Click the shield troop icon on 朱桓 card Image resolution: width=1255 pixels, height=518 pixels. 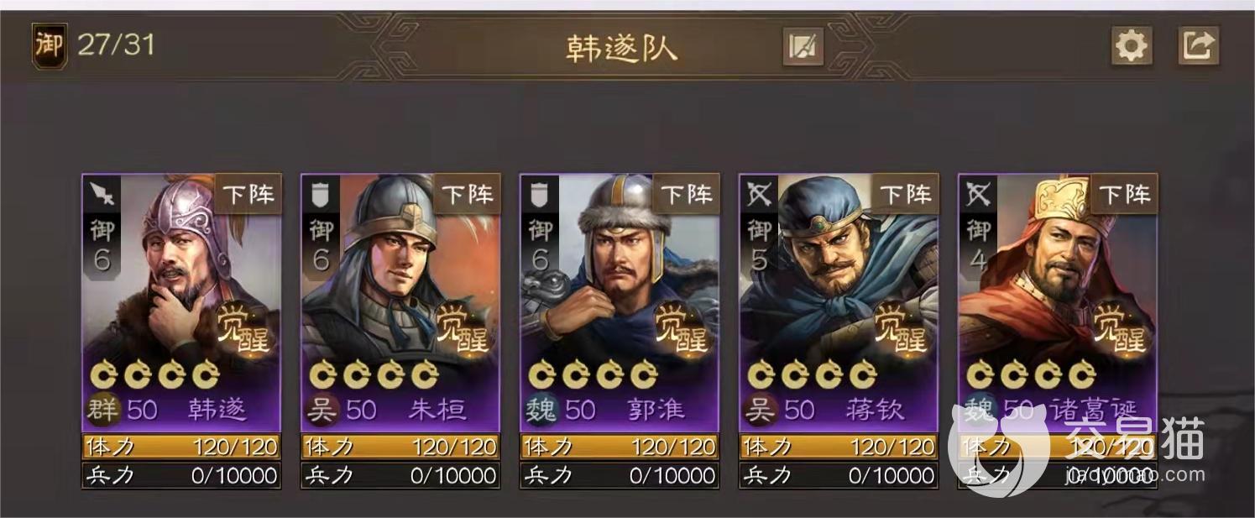click(320, 195)
